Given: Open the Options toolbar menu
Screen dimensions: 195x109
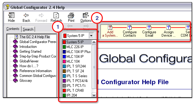Looking at the screenshot, I should pyautogui.click(x=86, y=15).
